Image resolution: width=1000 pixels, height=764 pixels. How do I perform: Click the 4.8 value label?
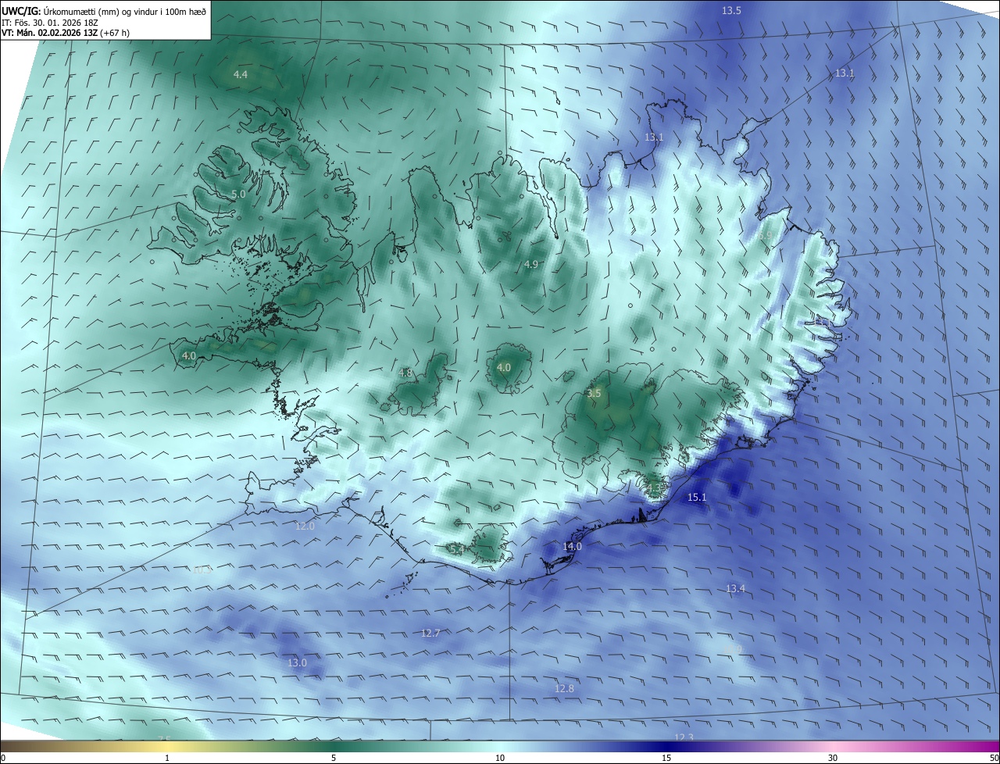[x=405, y=373]
